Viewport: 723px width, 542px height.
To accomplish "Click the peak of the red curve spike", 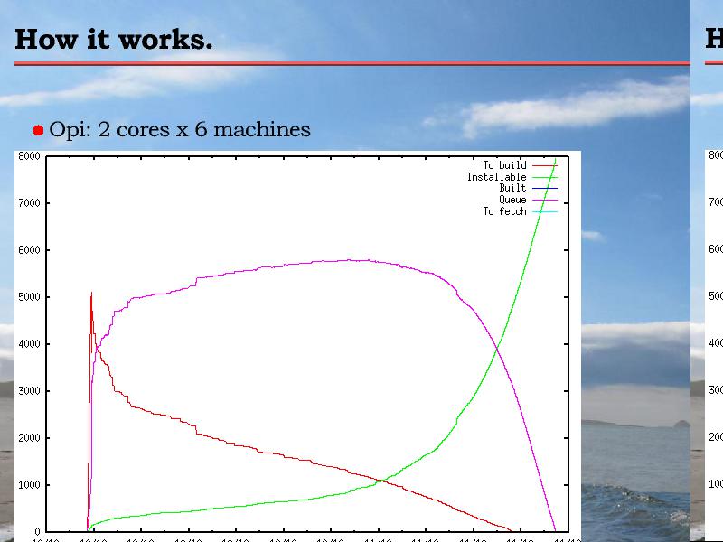I will tap(91, 293).
